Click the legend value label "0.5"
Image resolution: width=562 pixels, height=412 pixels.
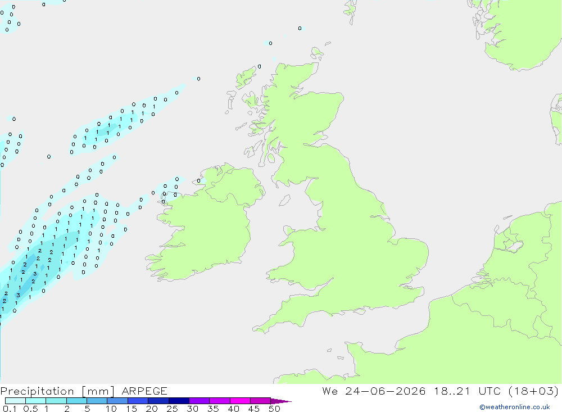click(x=30, y=409)
